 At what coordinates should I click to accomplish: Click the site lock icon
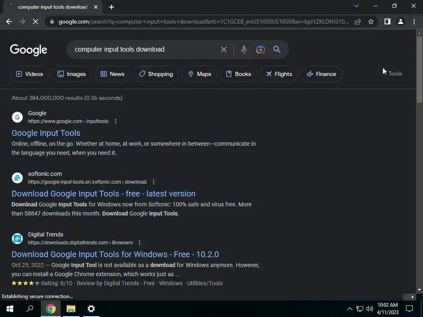point(52,21)
